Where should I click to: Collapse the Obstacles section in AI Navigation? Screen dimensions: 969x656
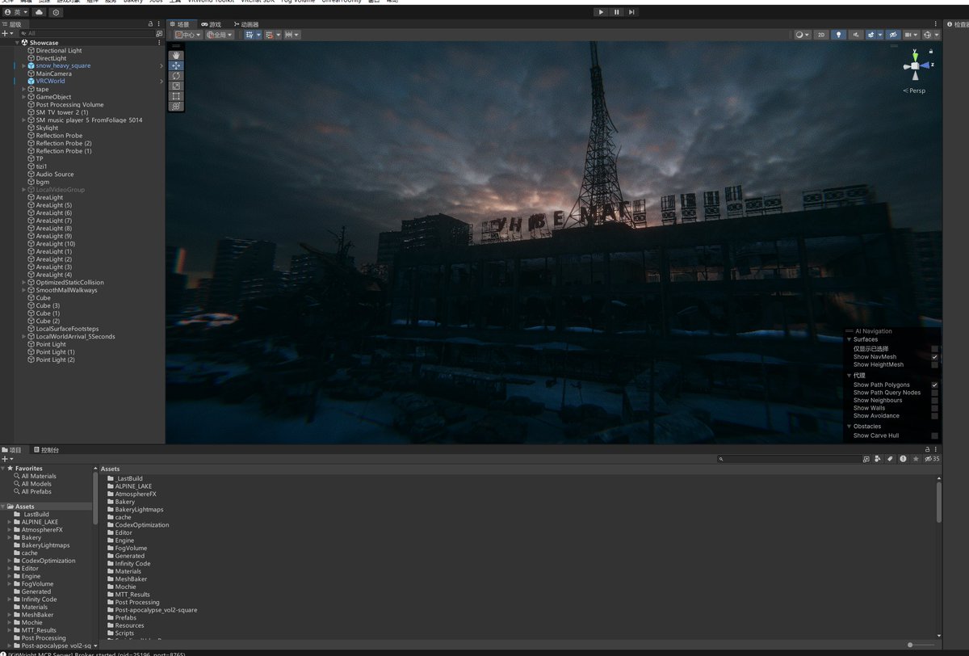[x=849, y=427]
